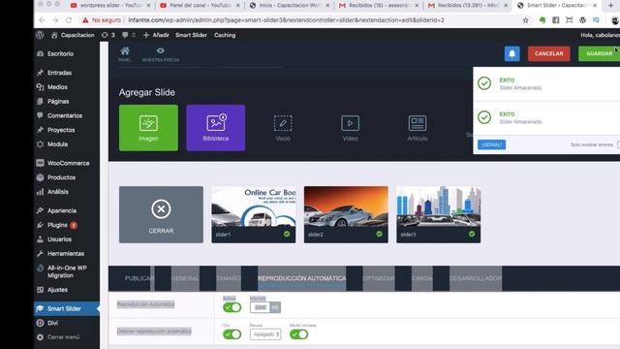Open WooCommerce in the sidebar
Image resolution: width=620 pixels, height=349 pixels.
click(67, 163)
